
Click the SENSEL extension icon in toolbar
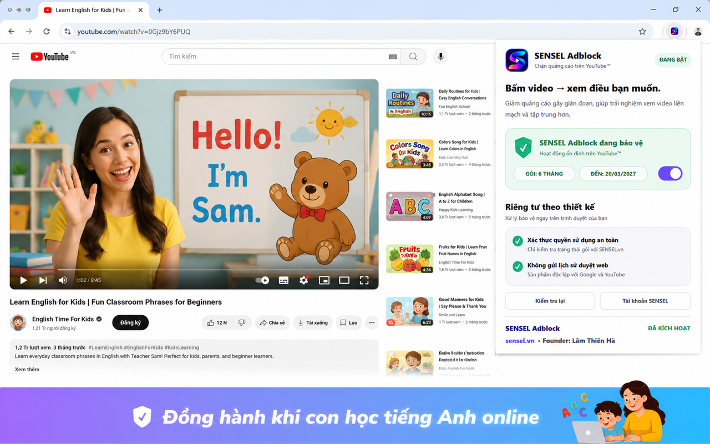674,32
